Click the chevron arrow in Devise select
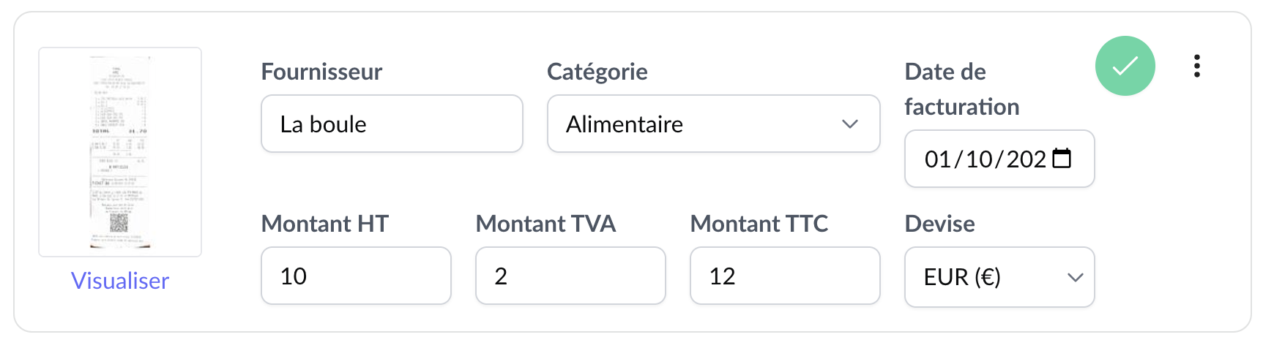1274x348 pixels. [x=1075, y=277]
